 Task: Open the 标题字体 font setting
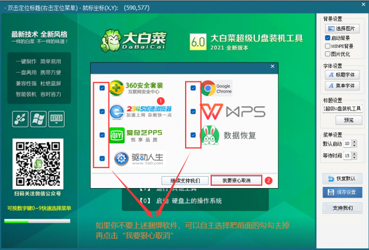coord(342,75)
